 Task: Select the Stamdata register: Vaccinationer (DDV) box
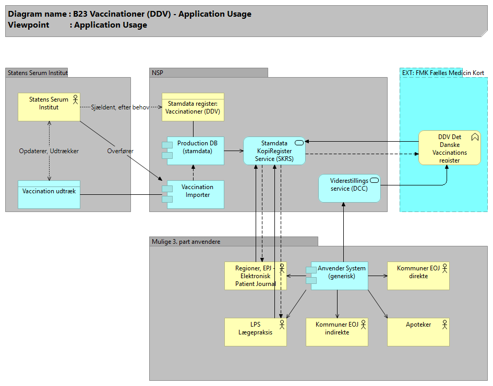193,107
